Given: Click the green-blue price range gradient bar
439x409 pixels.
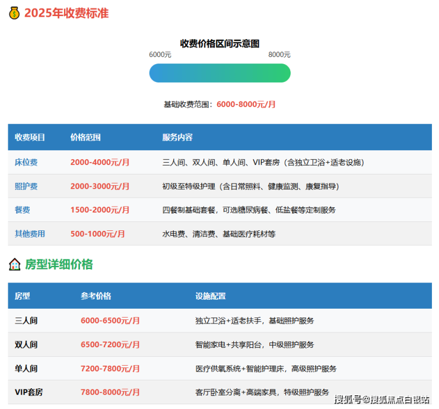Looking at the screenshot, I should (x=220, y=73).
